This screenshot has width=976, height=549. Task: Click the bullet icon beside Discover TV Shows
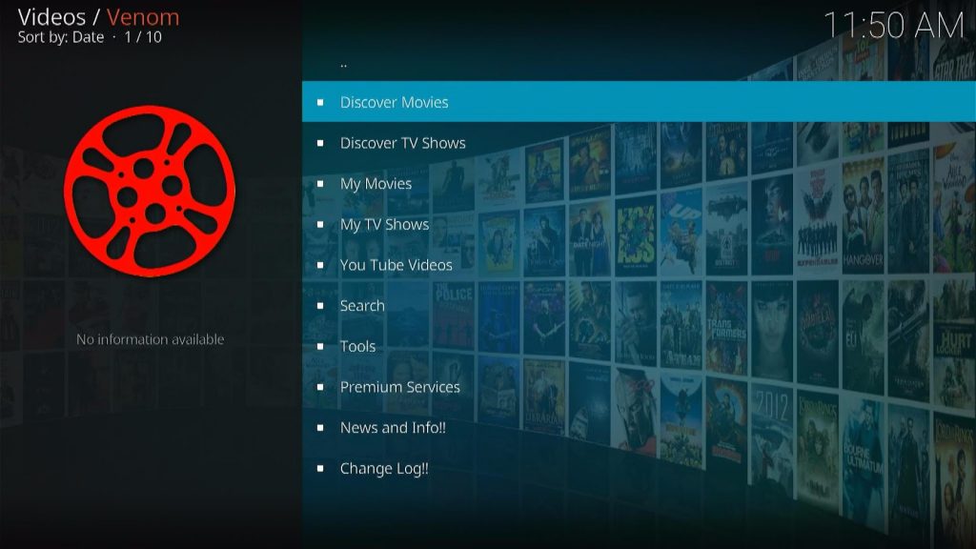coord(320,143)
